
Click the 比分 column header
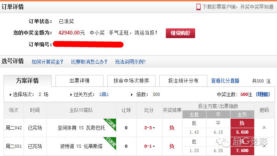tap(149, 110)
